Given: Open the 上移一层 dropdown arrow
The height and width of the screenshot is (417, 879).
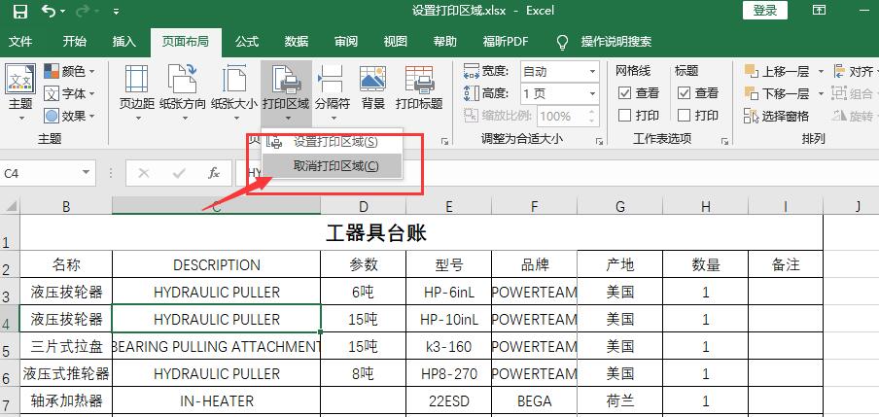Looking at the screenshot, I should coord(821,72).
